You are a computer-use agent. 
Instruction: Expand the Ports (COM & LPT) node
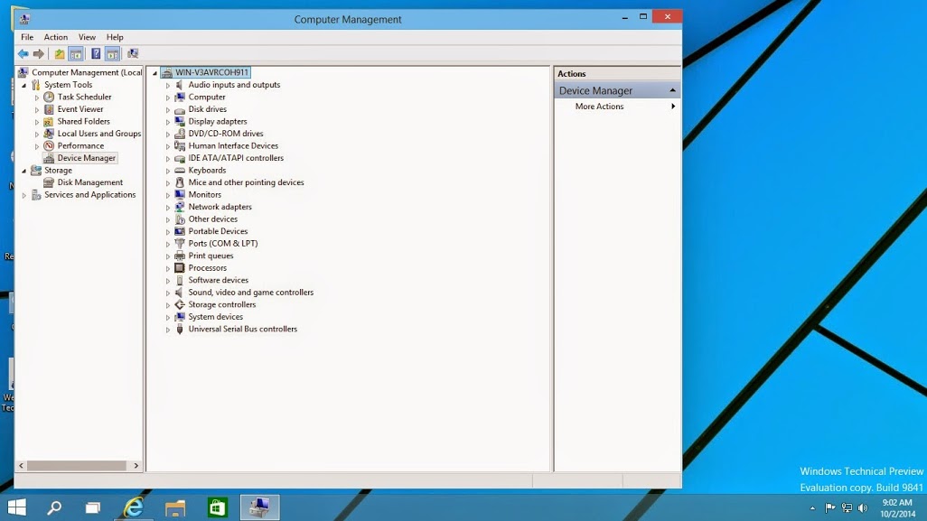click(168, 244)
